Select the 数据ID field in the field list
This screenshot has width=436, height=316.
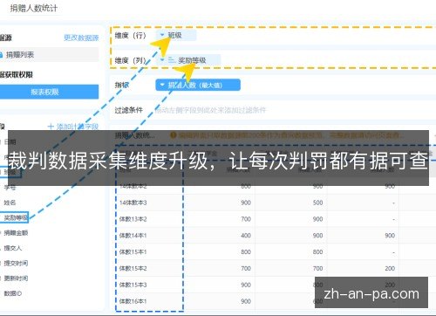(13, 293)
